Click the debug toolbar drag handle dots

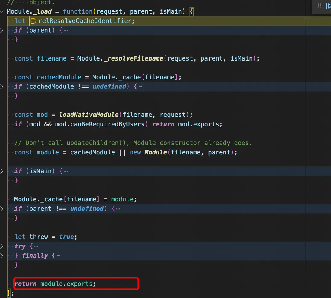pos(320,6)
